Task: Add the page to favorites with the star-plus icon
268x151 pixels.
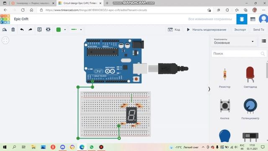Action: 209,10
